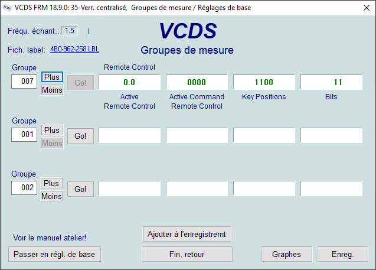Click the Groupe 001 number field

24,134
